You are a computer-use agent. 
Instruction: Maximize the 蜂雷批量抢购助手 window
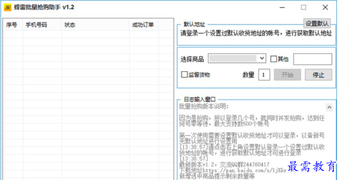(303, 7)
